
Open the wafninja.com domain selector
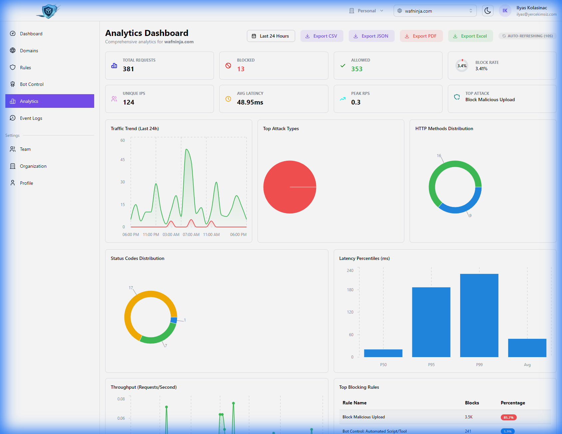pos(435,11)
